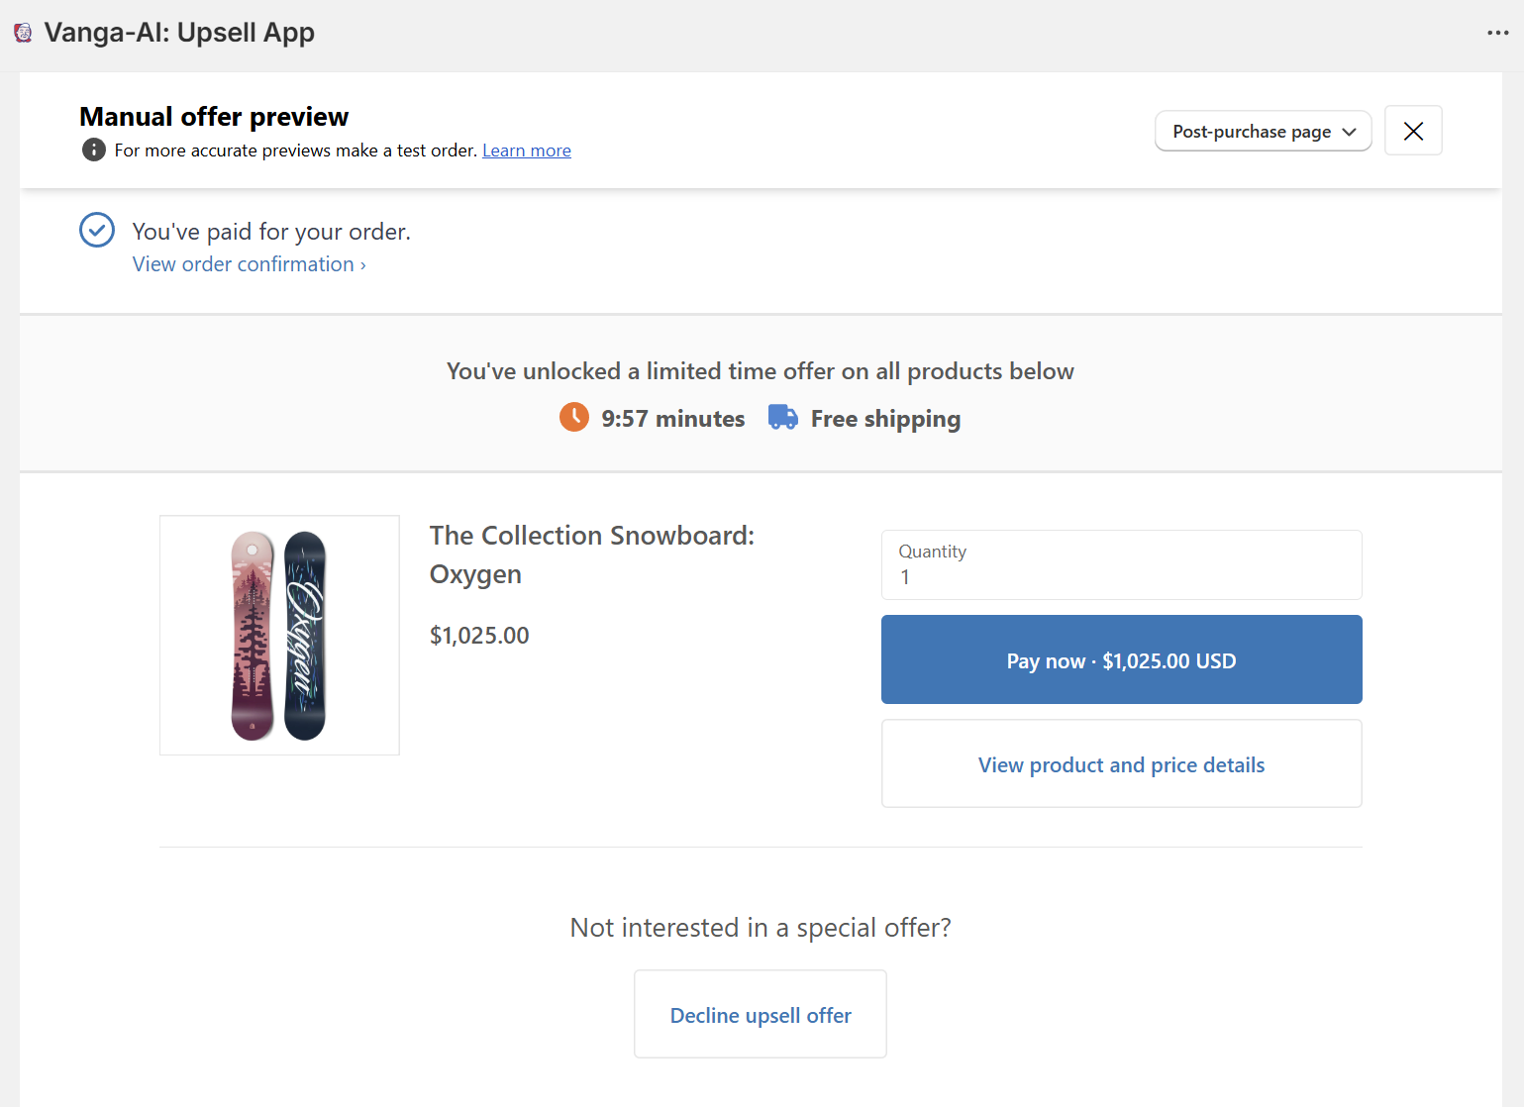Click the Oxygen snowboard product thumbnail
This screenshot has width=1524, height=1107.
279,635
